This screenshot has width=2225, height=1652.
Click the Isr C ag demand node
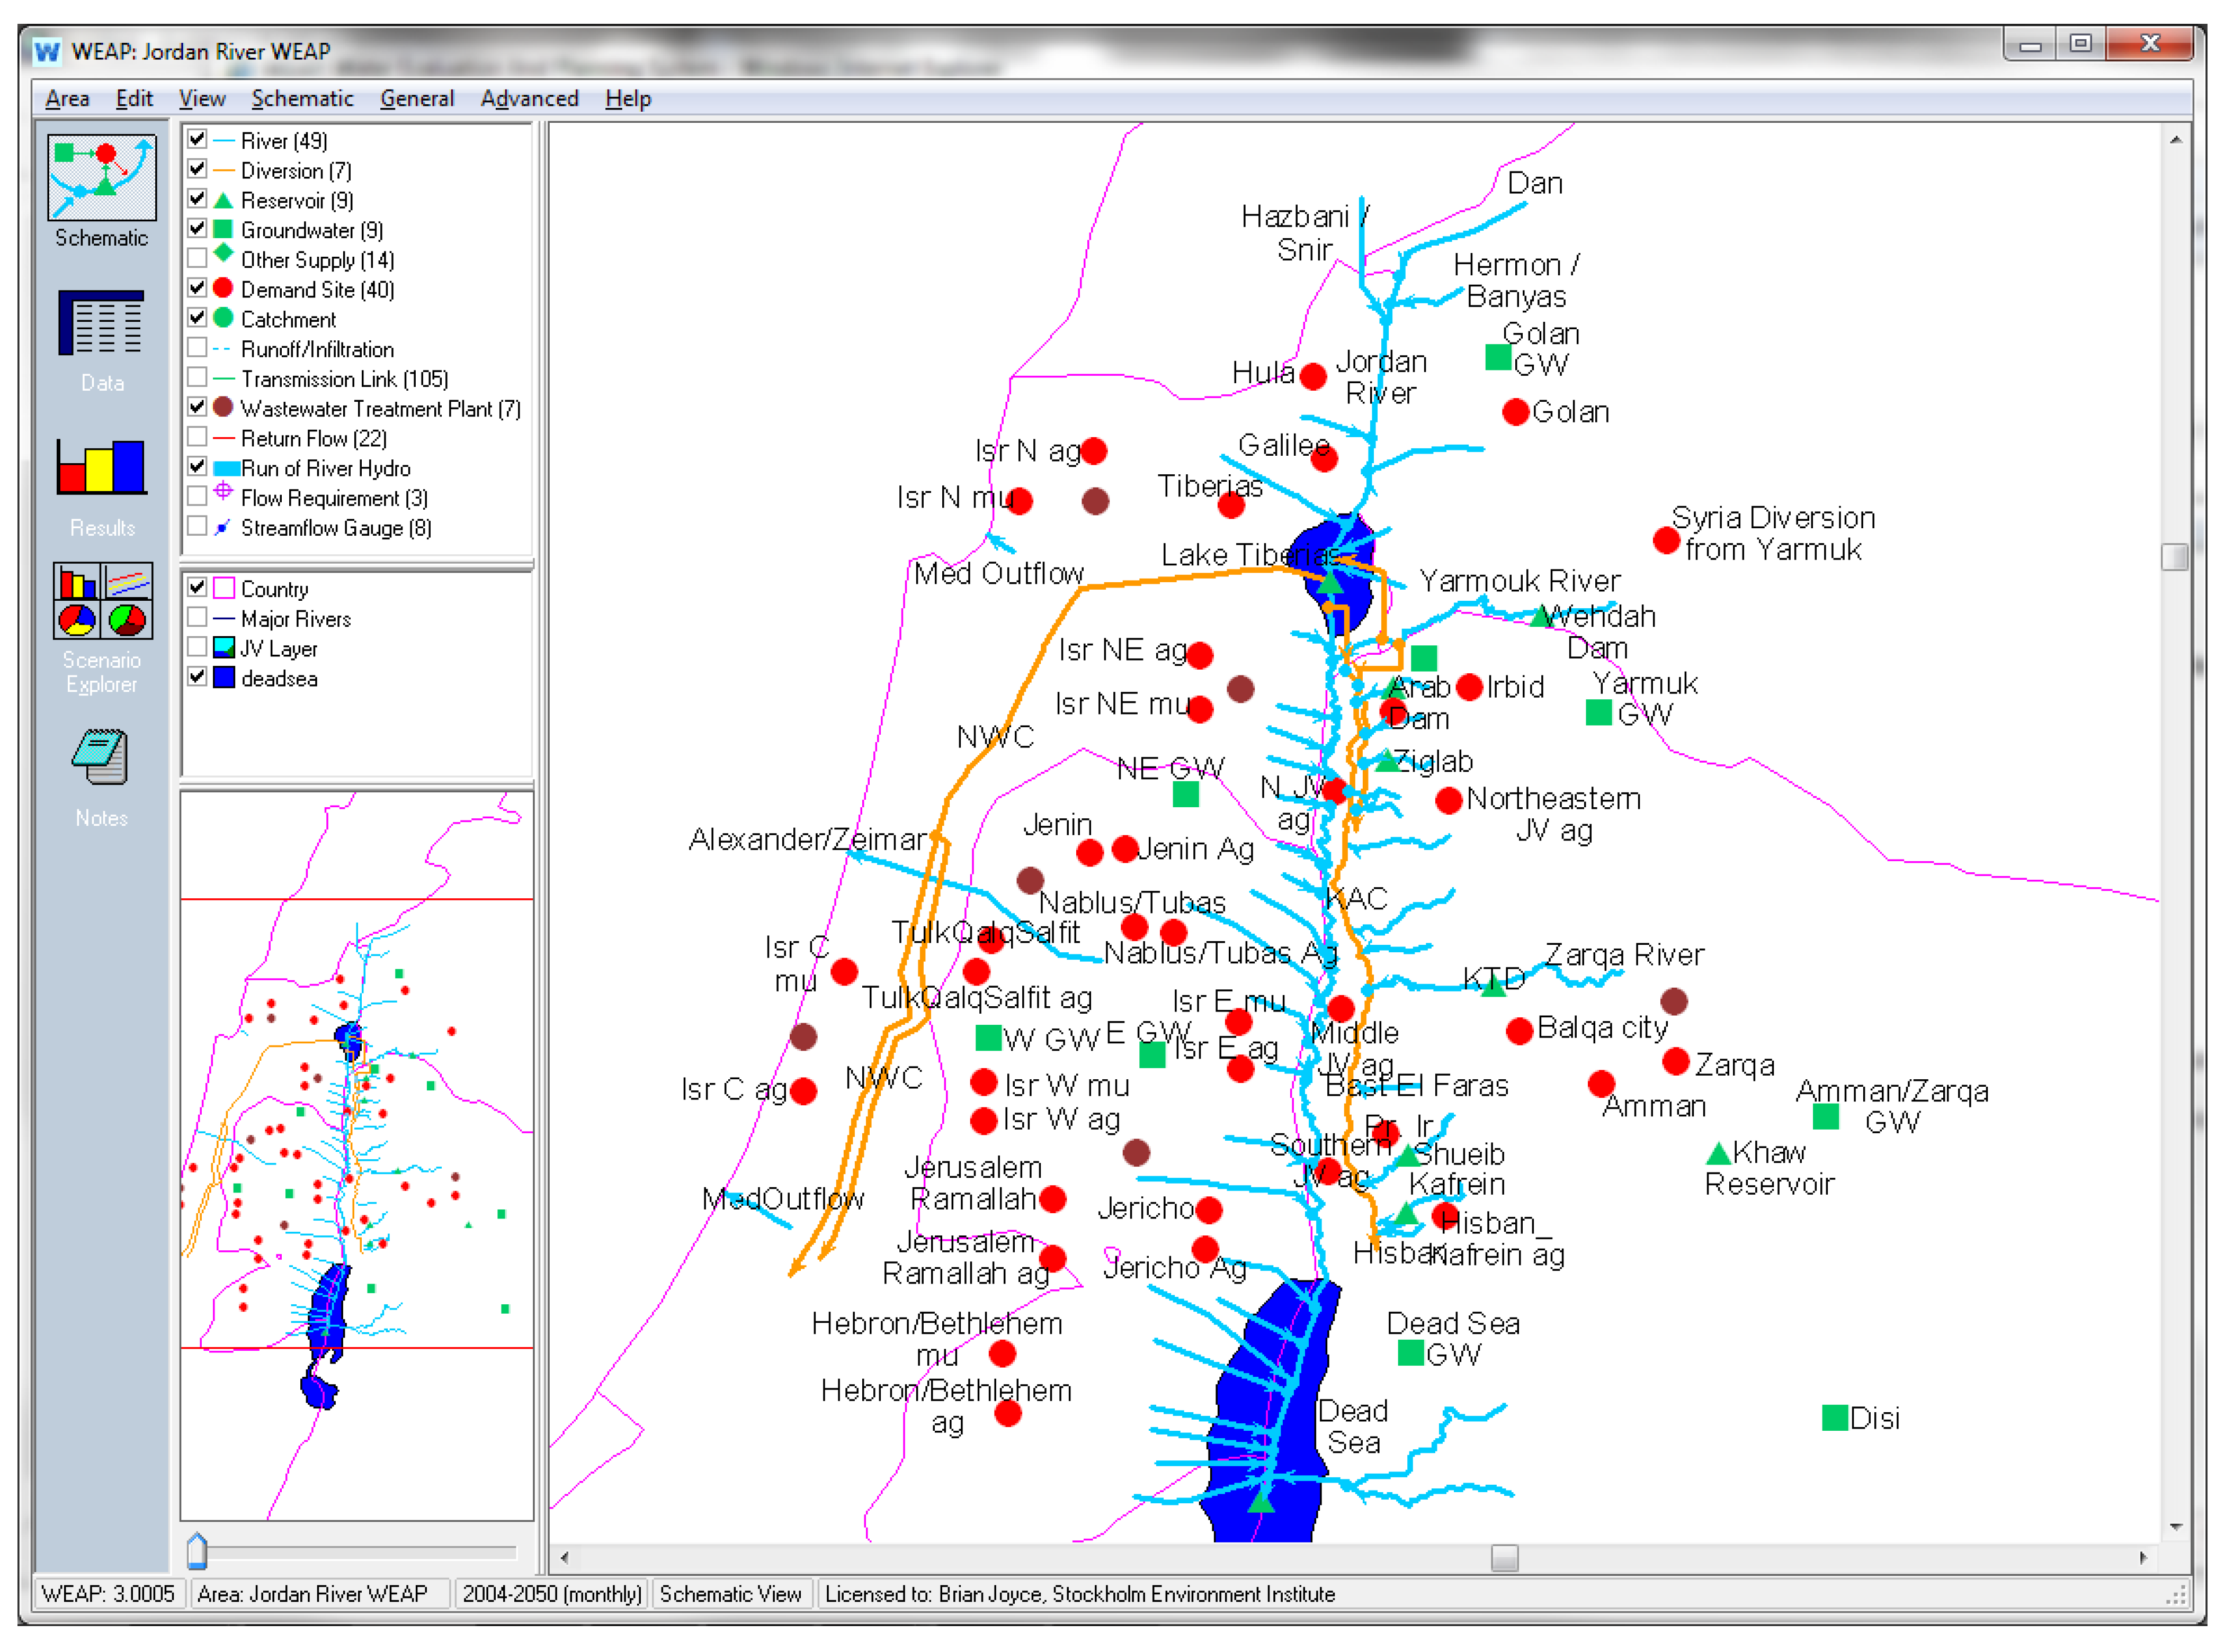point(802,1090)
